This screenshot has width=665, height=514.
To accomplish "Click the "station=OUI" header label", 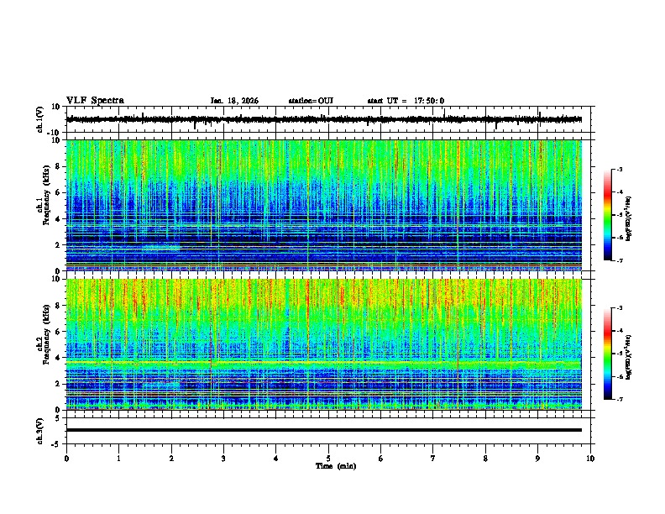I will [x=311, y=101].
